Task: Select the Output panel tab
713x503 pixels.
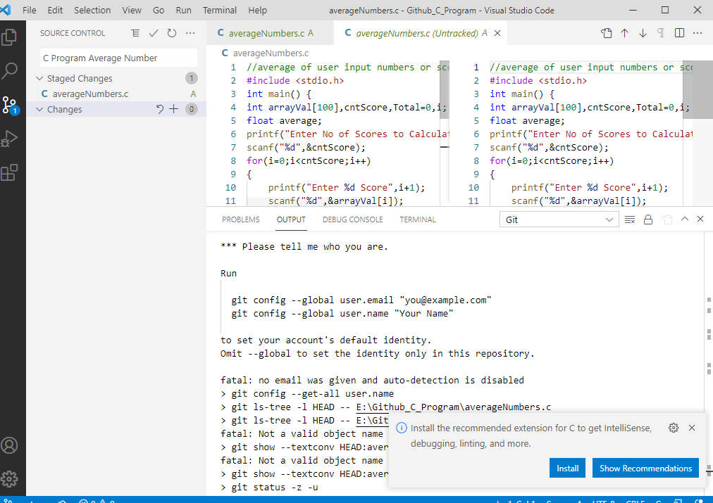Action: coord(291,219)
